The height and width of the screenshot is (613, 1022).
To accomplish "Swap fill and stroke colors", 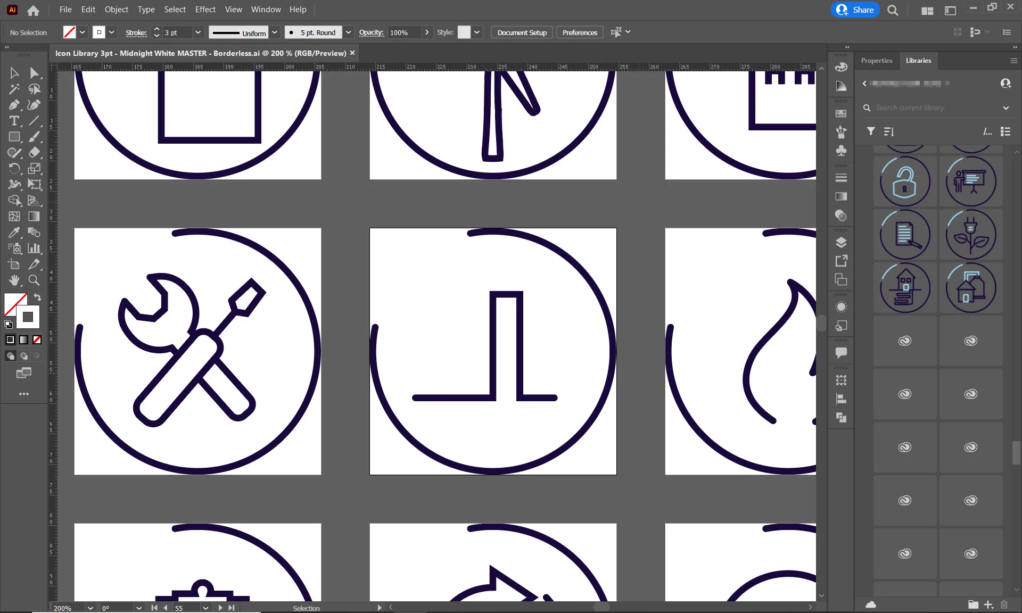I will click(x=37, y=297).
